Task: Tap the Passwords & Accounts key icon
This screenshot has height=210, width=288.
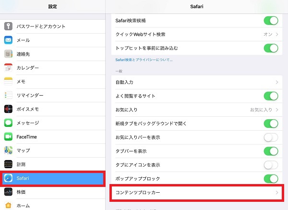Action: (8, 26)
